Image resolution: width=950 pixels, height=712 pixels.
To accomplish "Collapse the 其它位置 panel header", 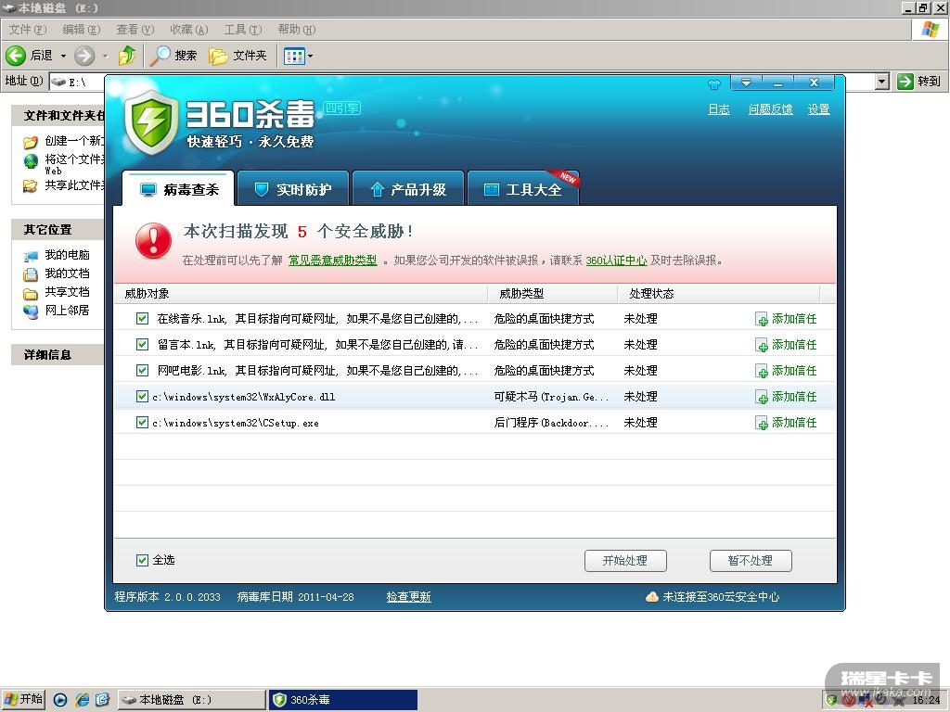I will pos(58,230).
